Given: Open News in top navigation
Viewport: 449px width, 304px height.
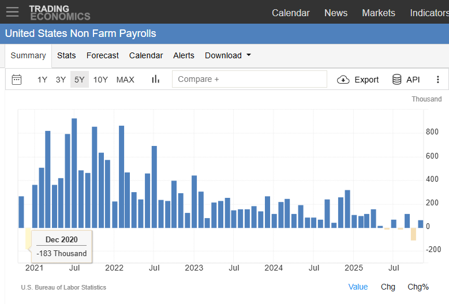Looking at the screenshot, I should pos(336,13).
